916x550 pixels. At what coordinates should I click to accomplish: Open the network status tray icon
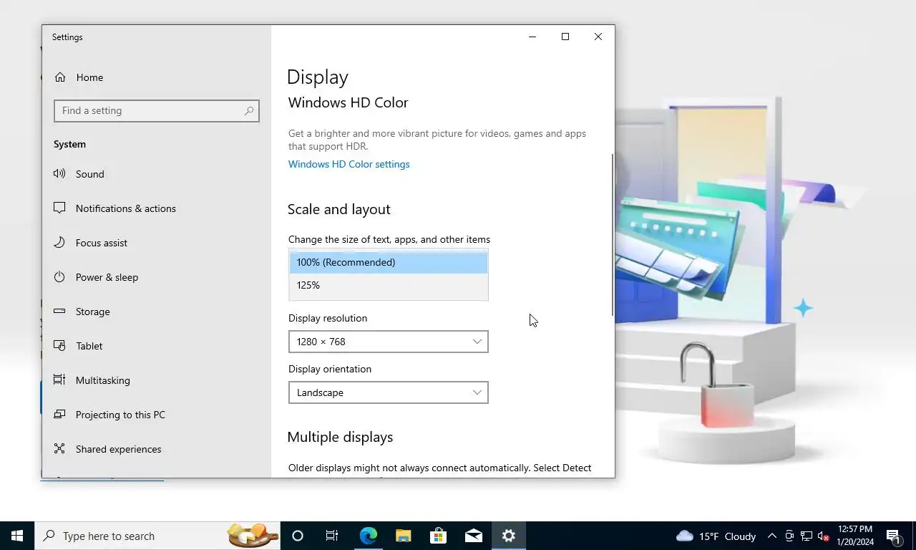point(807,536)
